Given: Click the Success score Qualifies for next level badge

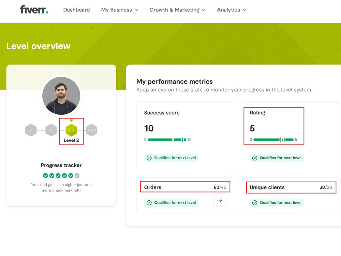Looking at the screenshot, I should pyautogui.click(x=171, y=158).
